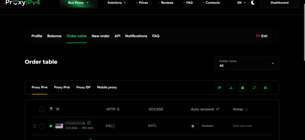
Task: Tick the checkbox for the US proxy row
Action: click(42, 126)
